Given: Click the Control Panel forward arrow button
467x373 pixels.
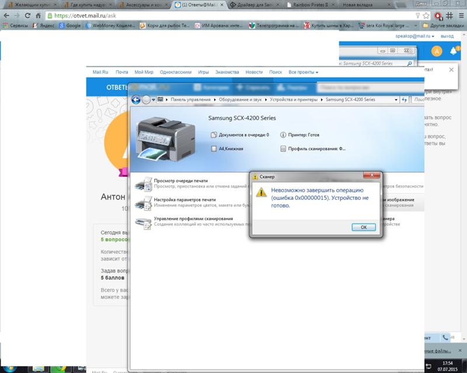Looking at the screenshot, I should point(146,100).
